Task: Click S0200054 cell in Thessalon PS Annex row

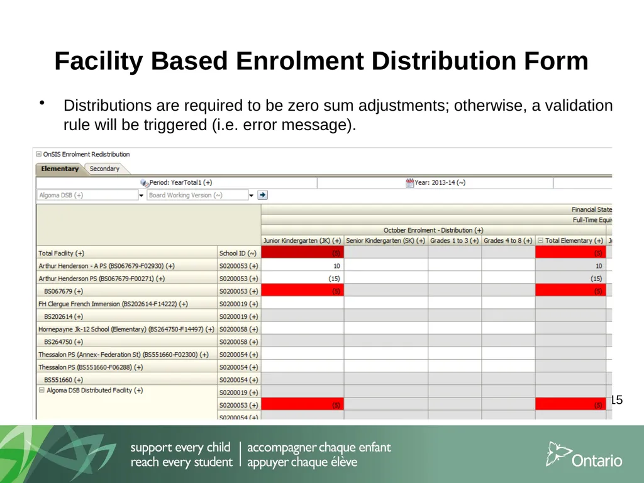Action: pyautogui.click(x=238, y=355)
